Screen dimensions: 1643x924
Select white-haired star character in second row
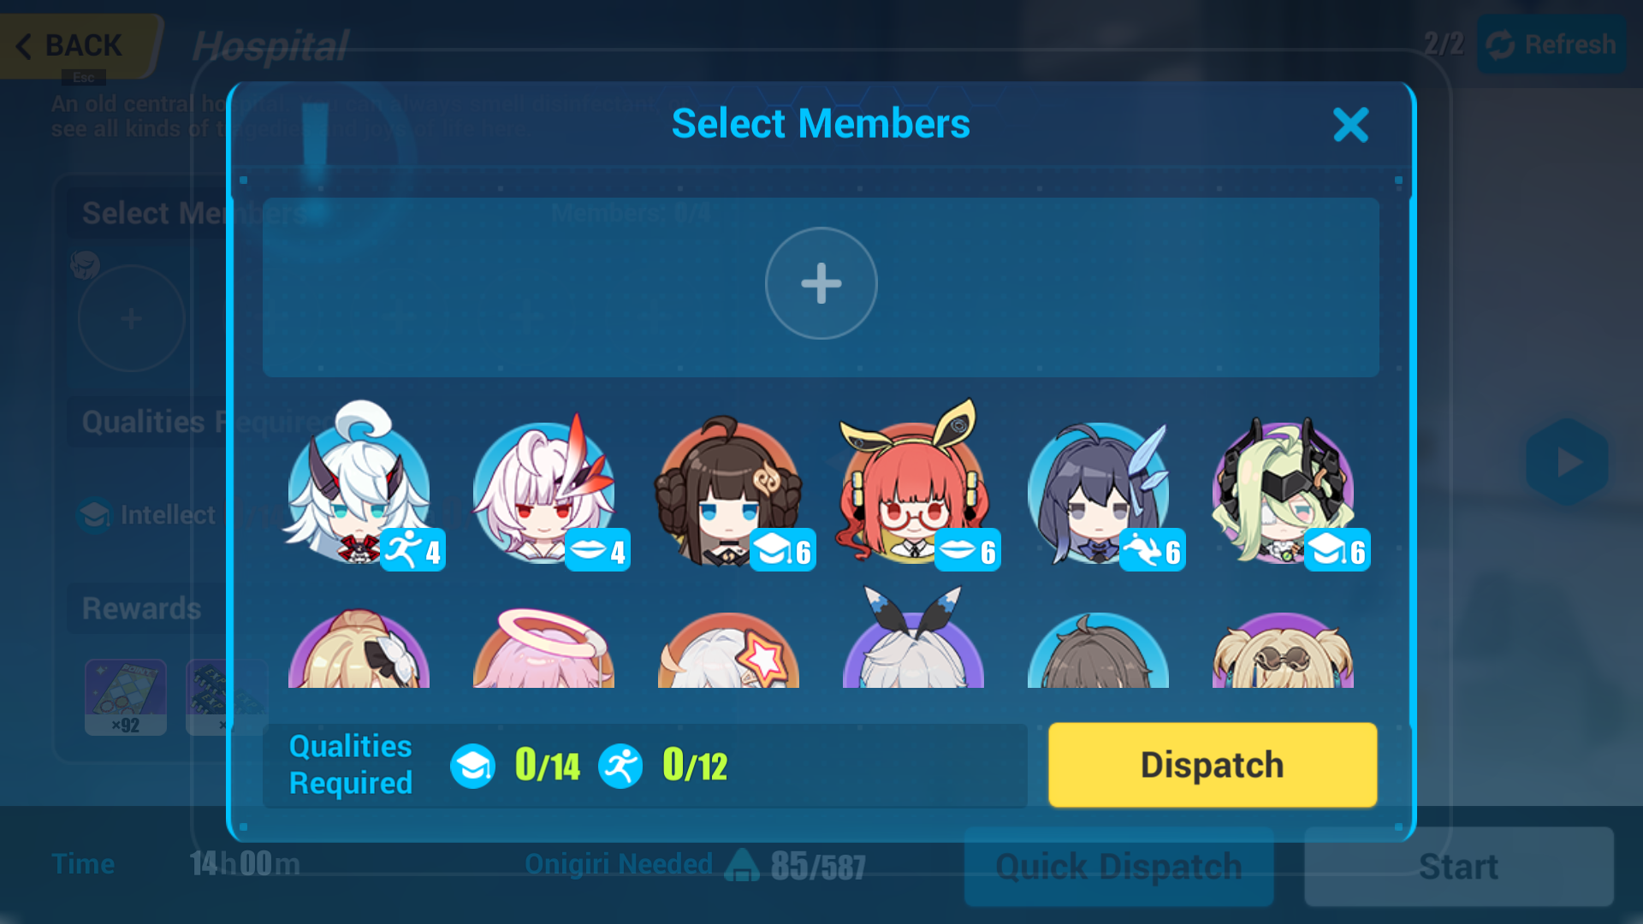[x=729, y=650]
